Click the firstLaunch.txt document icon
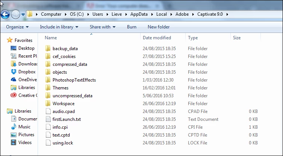This screenshot has width=283, height=156. pyautogui.click(x=48, y=119)
